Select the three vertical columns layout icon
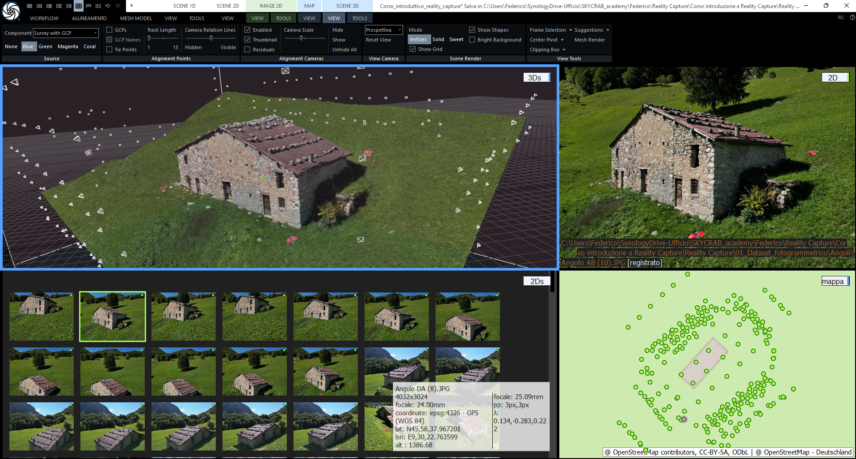 click(x=39, y=6)
